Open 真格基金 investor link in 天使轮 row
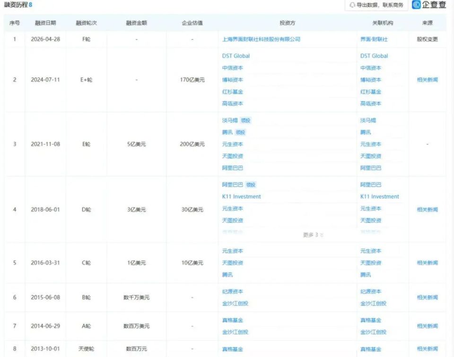 (233, 349)
